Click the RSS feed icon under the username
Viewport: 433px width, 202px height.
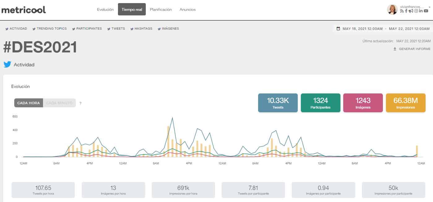pyautogui.click(x=402, y=11)
